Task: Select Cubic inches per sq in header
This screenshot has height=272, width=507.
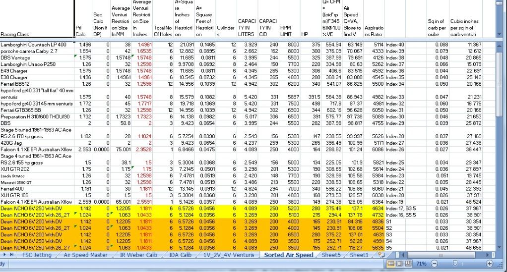Action: [x=466, y=19]
